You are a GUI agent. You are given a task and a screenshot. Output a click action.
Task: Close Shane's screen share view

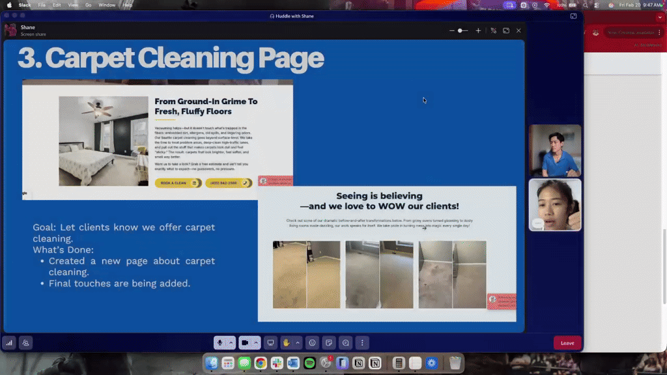click(518, 31)
